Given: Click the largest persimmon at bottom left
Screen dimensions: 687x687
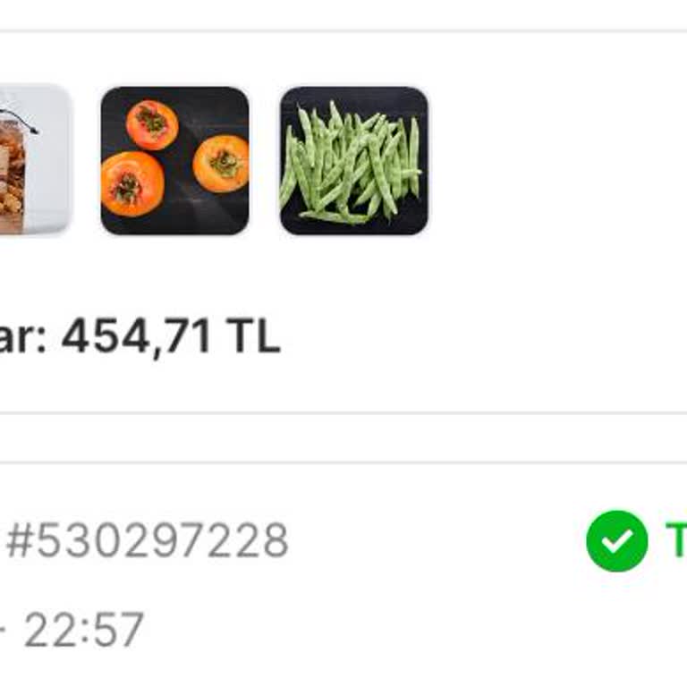Looking at the screenshot, I should point(132,184).
